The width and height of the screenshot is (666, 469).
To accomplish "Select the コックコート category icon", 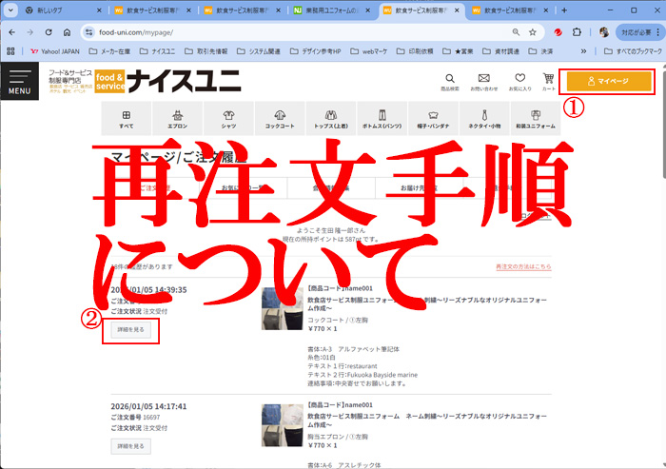I will coord(280,119).
